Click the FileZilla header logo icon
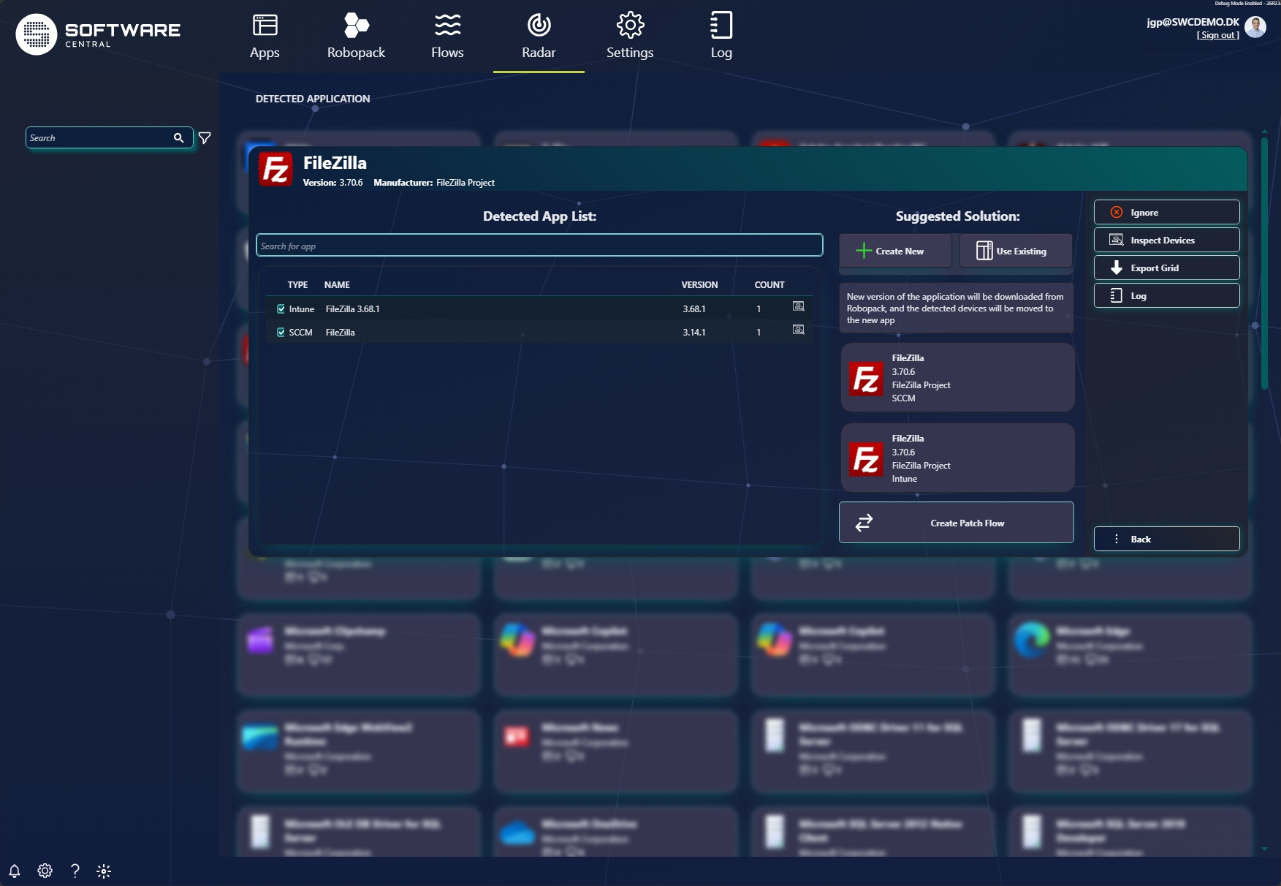Image resolution: width=1281 pixels, height=886 pixels. [x=275, y=170]
